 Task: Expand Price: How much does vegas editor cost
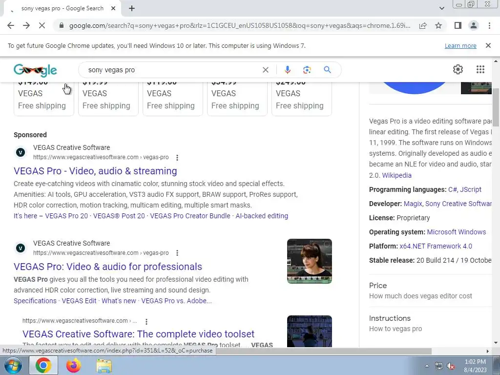pyautogui.click(x=430, y=290)
